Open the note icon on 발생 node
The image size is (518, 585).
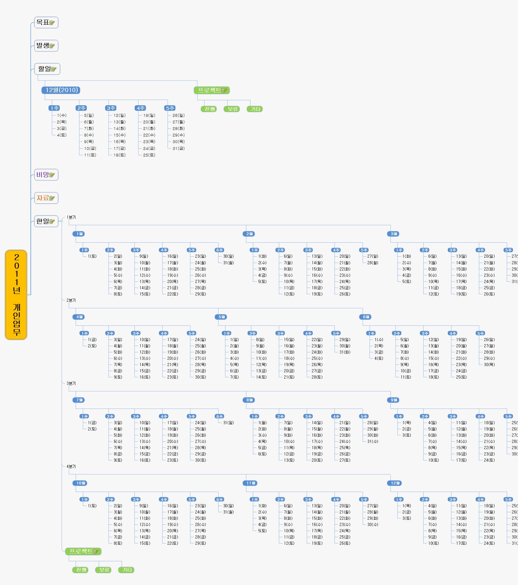tap(52, 46)
